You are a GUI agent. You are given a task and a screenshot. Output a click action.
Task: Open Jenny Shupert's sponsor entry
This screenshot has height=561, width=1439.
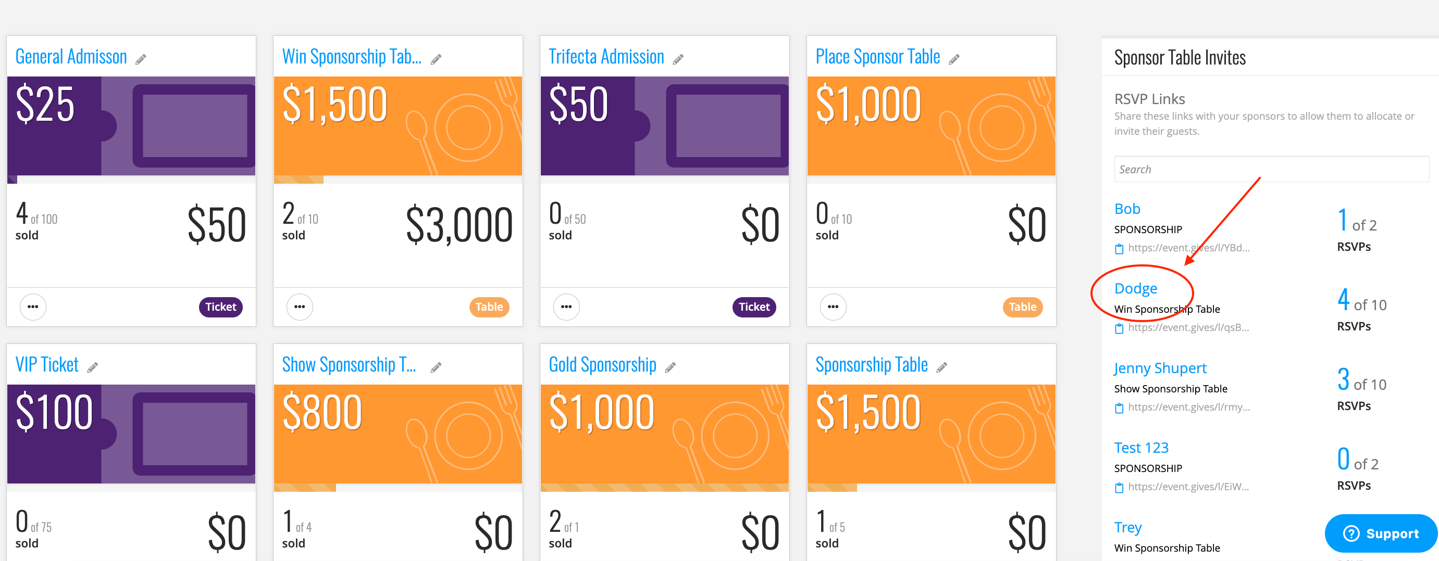(1160, 368)
